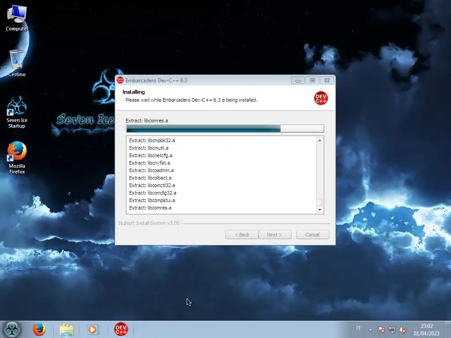This screenshot has width=451, height=338.
Task: Select log line 'Extract: libcmutil.a'
Action: [149, 148]
